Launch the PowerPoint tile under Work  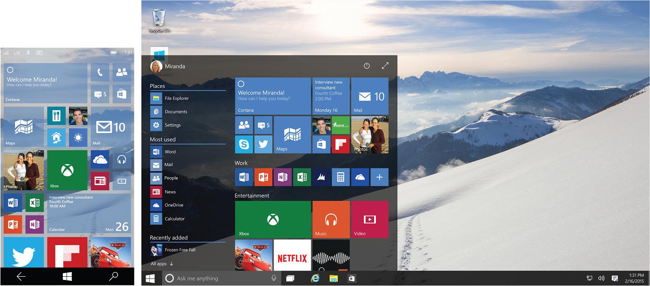[263, 177]
